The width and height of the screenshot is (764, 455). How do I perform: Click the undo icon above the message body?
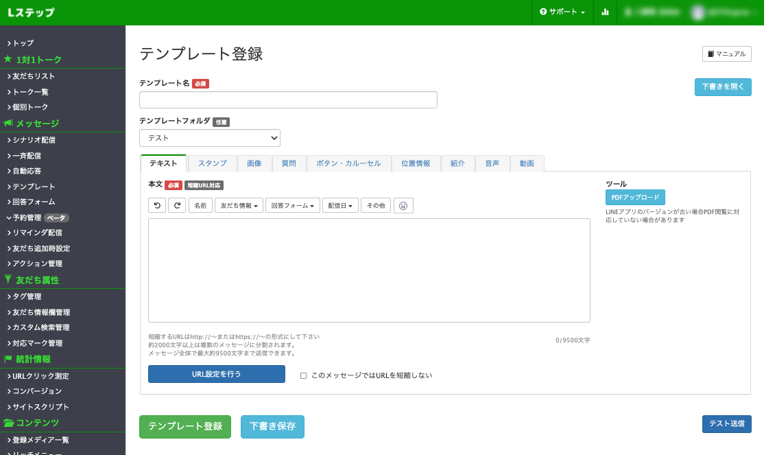[157, 205]
